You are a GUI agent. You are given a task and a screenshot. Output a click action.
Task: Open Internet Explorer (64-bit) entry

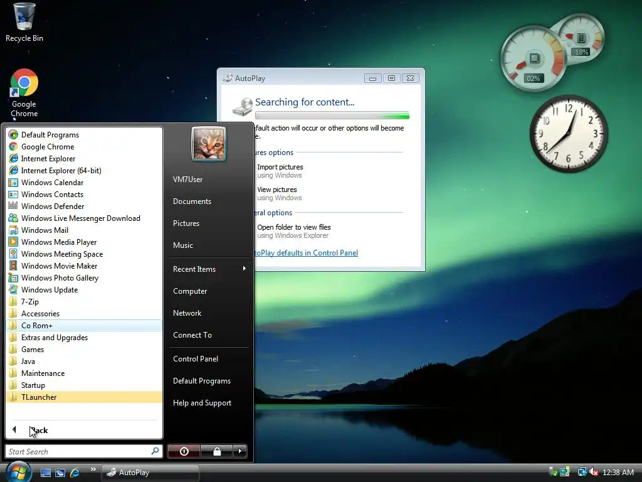[x=85, y=171]
